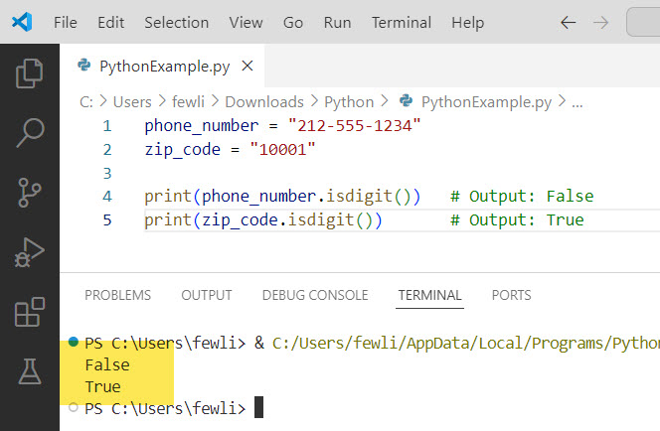Open the Extensions view
The image size is (660, 431).
click(30, 312)
